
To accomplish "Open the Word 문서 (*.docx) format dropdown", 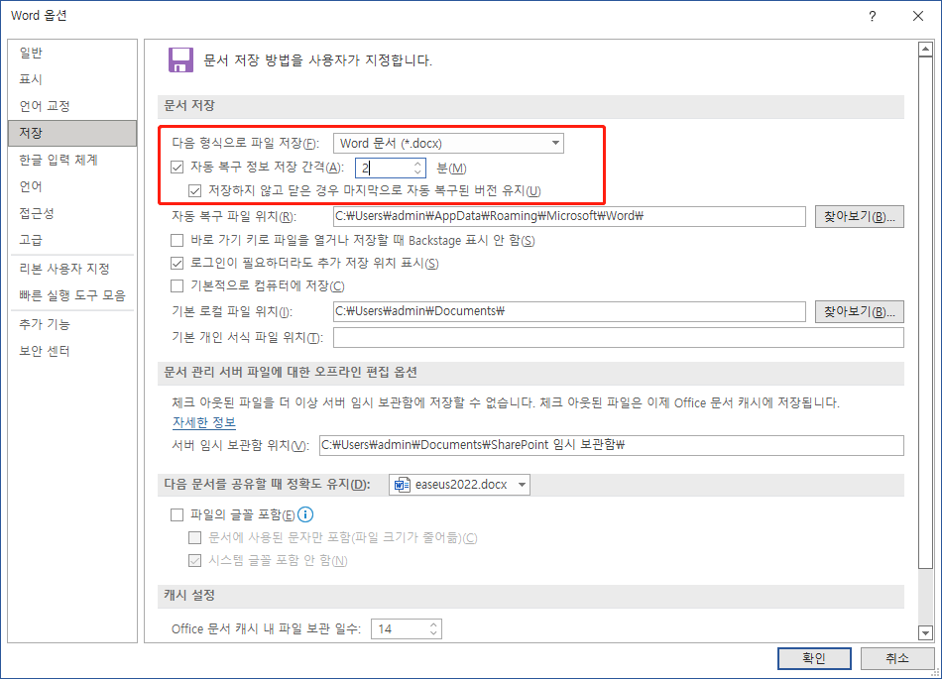I will point(552,143).
